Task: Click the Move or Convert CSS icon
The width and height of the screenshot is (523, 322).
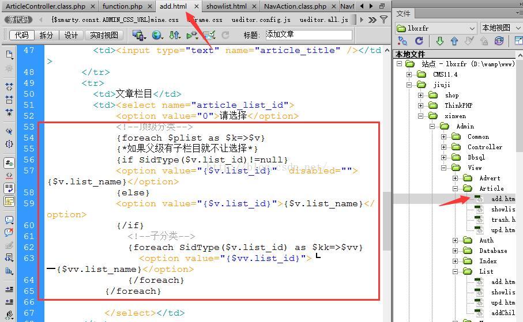Action: [x=9, y=271]
